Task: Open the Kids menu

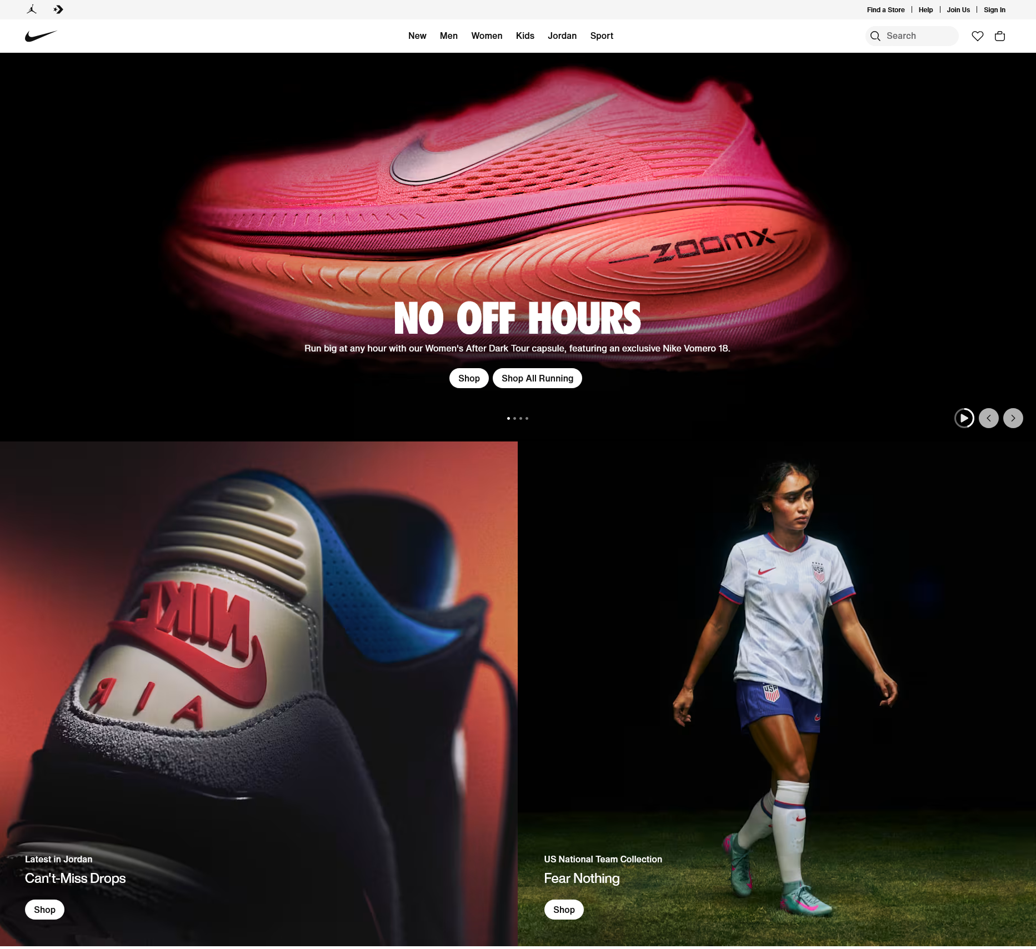Action: (525, 36)
